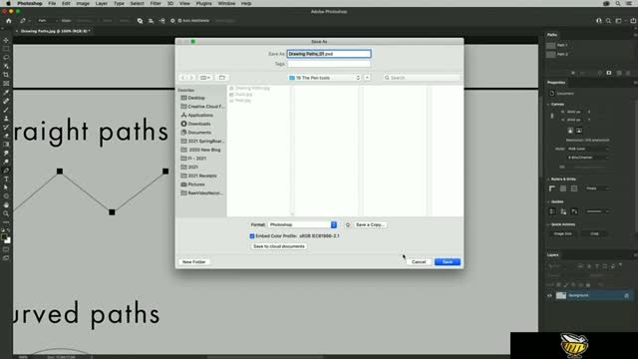Select the Pen tool in toolbar
Image resolution: width=638 pixels, height=359 pixels.
(x=6, y=171)
